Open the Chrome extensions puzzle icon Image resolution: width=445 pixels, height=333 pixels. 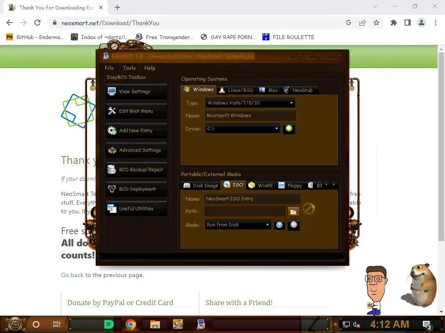pyautogui.click(x=394, y=23)
